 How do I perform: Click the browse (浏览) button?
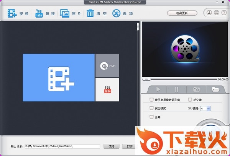click(111, 146)
